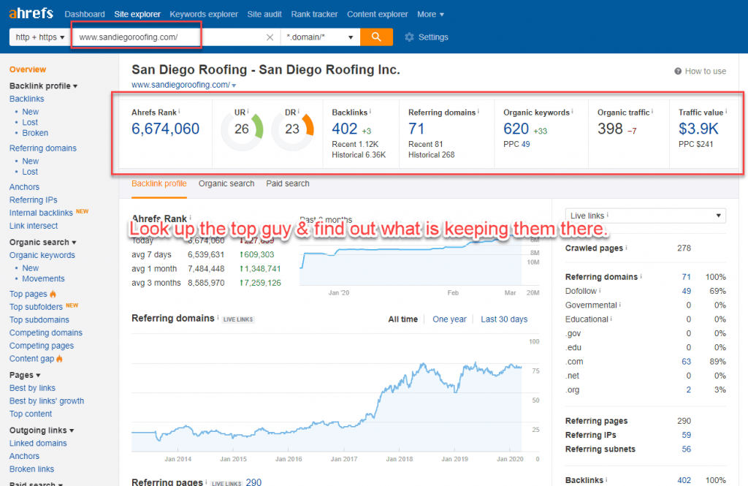Clear the URL field with the X icon

270,37
